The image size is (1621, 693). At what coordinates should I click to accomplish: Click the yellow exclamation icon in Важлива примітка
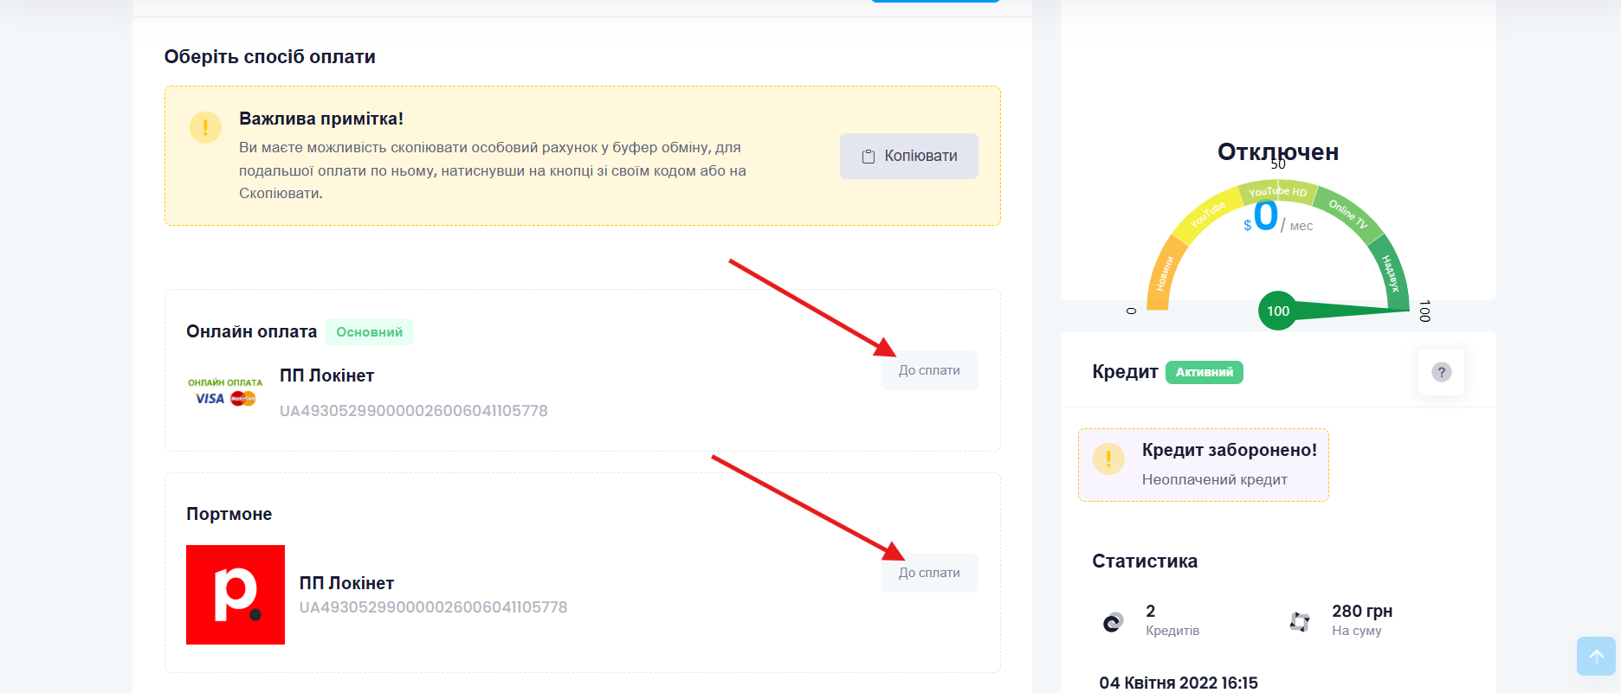(x=205, y=128)
